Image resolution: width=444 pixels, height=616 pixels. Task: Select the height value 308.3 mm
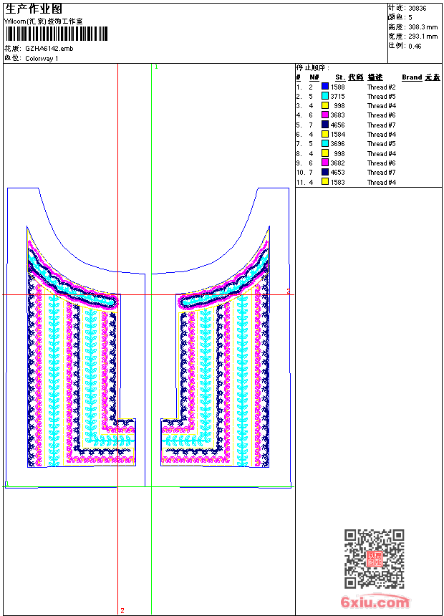pyautogui.click(x=423, y=27)
